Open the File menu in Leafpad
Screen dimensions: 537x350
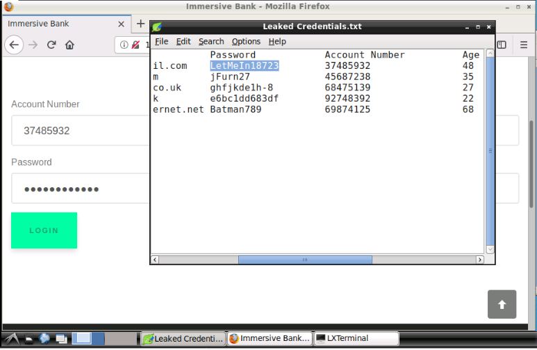point(161,42)
